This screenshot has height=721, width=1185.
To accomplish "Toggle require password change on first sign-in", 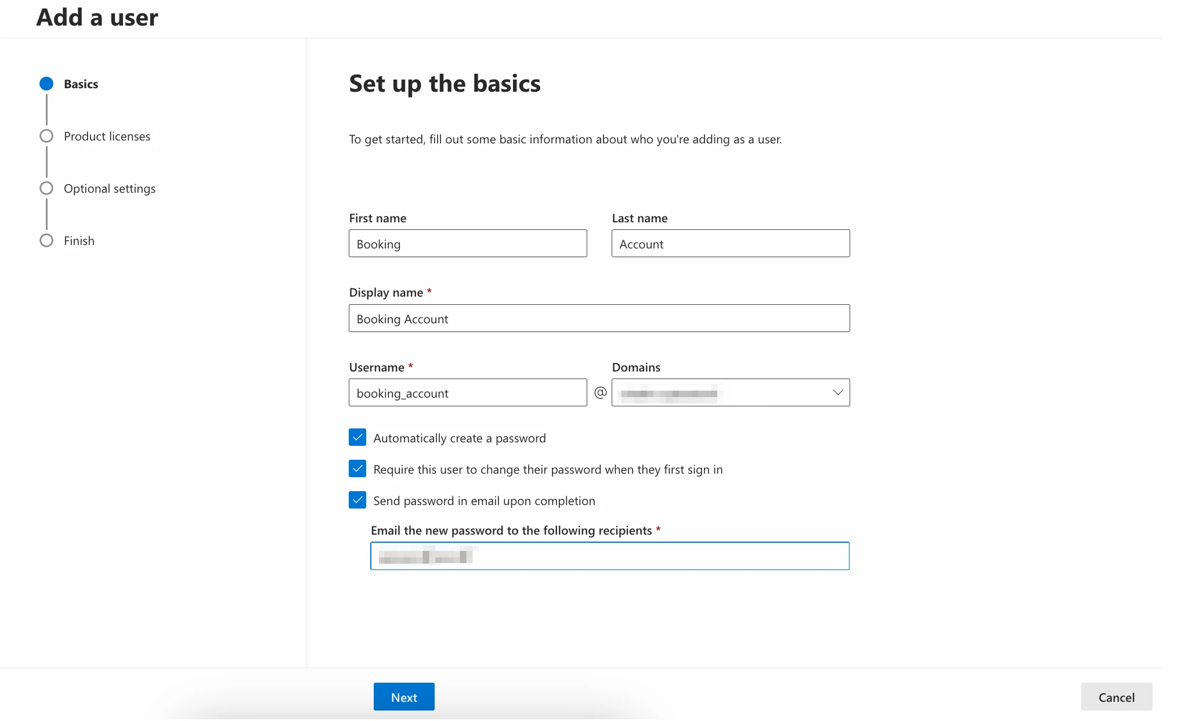I will click(357, 469).
